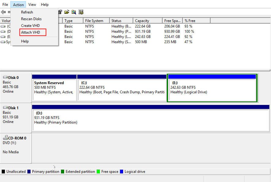This screenshot has height=182, width=271.
Task: Select the (D:) partition block on Disk 1
Action: click(x=151, y=118)
